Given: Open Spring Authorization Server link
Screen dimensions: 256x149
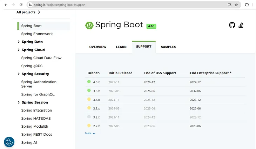Looking at the screenshot, I should click(39, 84).
